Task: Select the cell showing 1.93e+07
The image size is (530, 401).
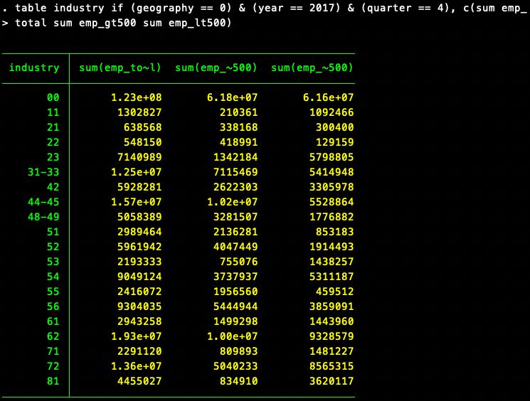Action: point(135,338)
